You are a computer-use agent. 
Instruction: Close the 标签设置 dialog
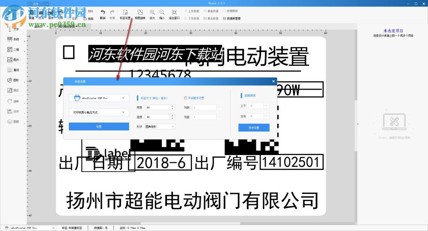pos(273,81)
